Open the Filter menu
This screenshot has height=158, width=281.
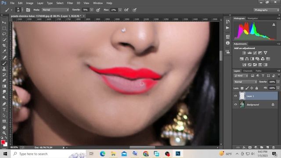tap(70, 3)
